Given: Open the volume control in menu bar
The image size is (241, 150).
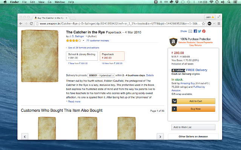Looking at the screenshot, I should pyautogui.click(x=223, y=2).
